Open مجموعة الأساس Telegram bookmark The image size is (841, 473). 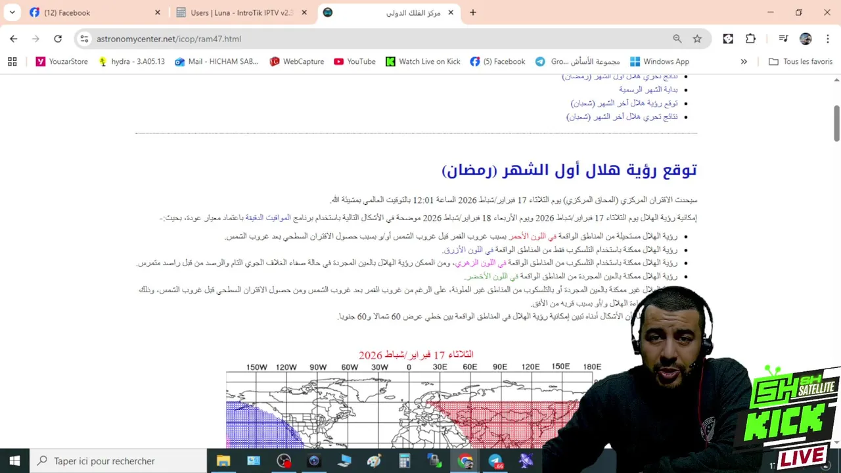point(578,61)
